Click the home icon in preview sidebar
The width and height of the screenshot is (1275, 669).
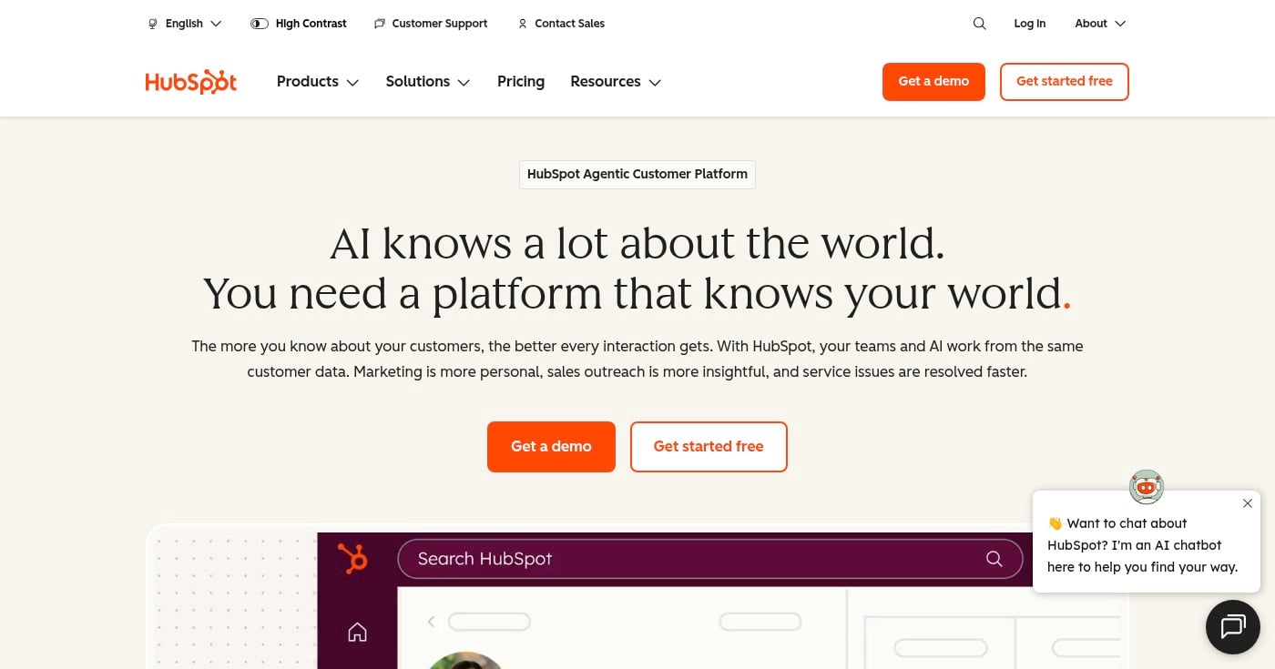(357, 632)
